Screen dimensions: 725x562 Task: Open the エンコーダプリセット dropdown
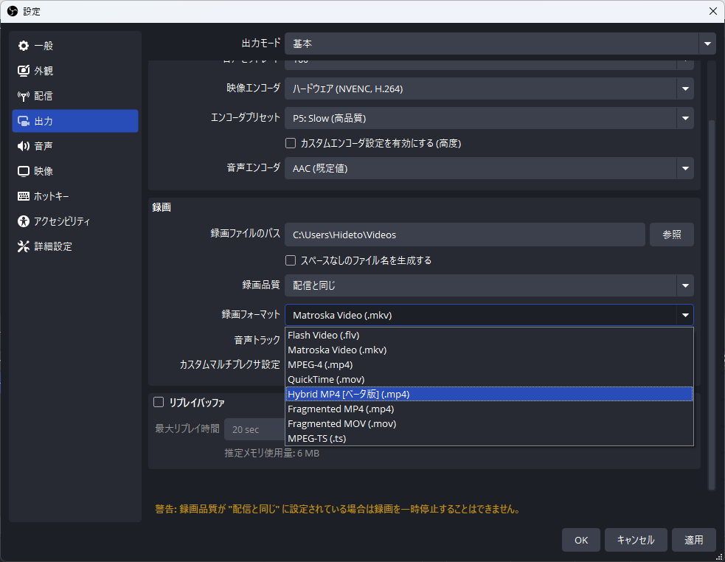coord(489,119)
